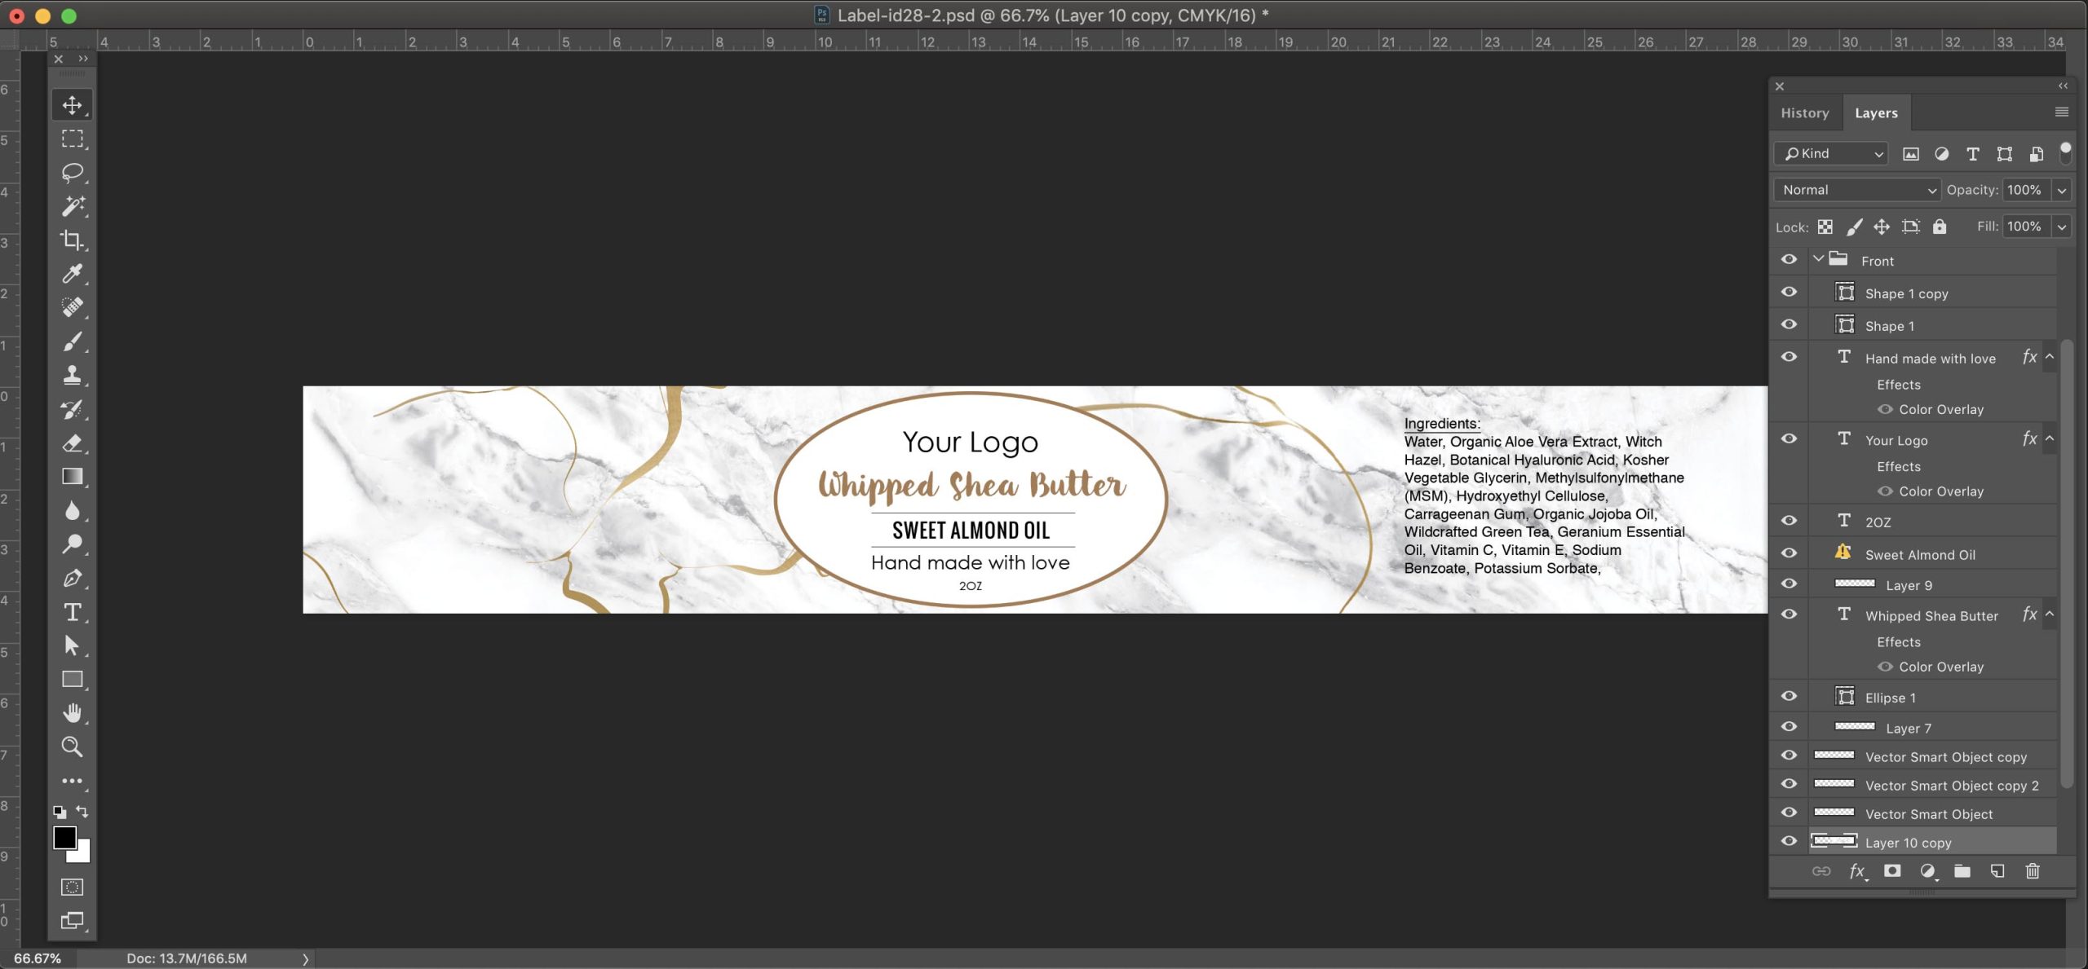Select the Crop tool
The height and width of the screenshot is (969, 2088).
pyautogui.click(x=73, y=240)
